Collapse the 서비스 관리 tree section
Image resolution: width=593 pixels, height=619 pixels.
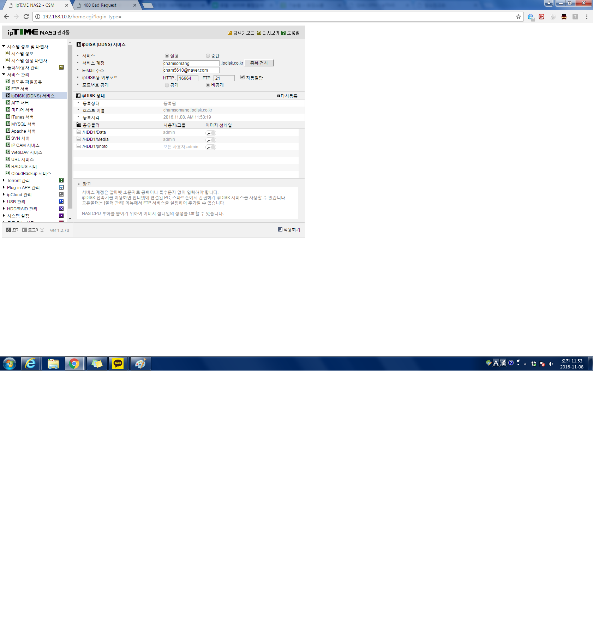(x=4, y=74)
